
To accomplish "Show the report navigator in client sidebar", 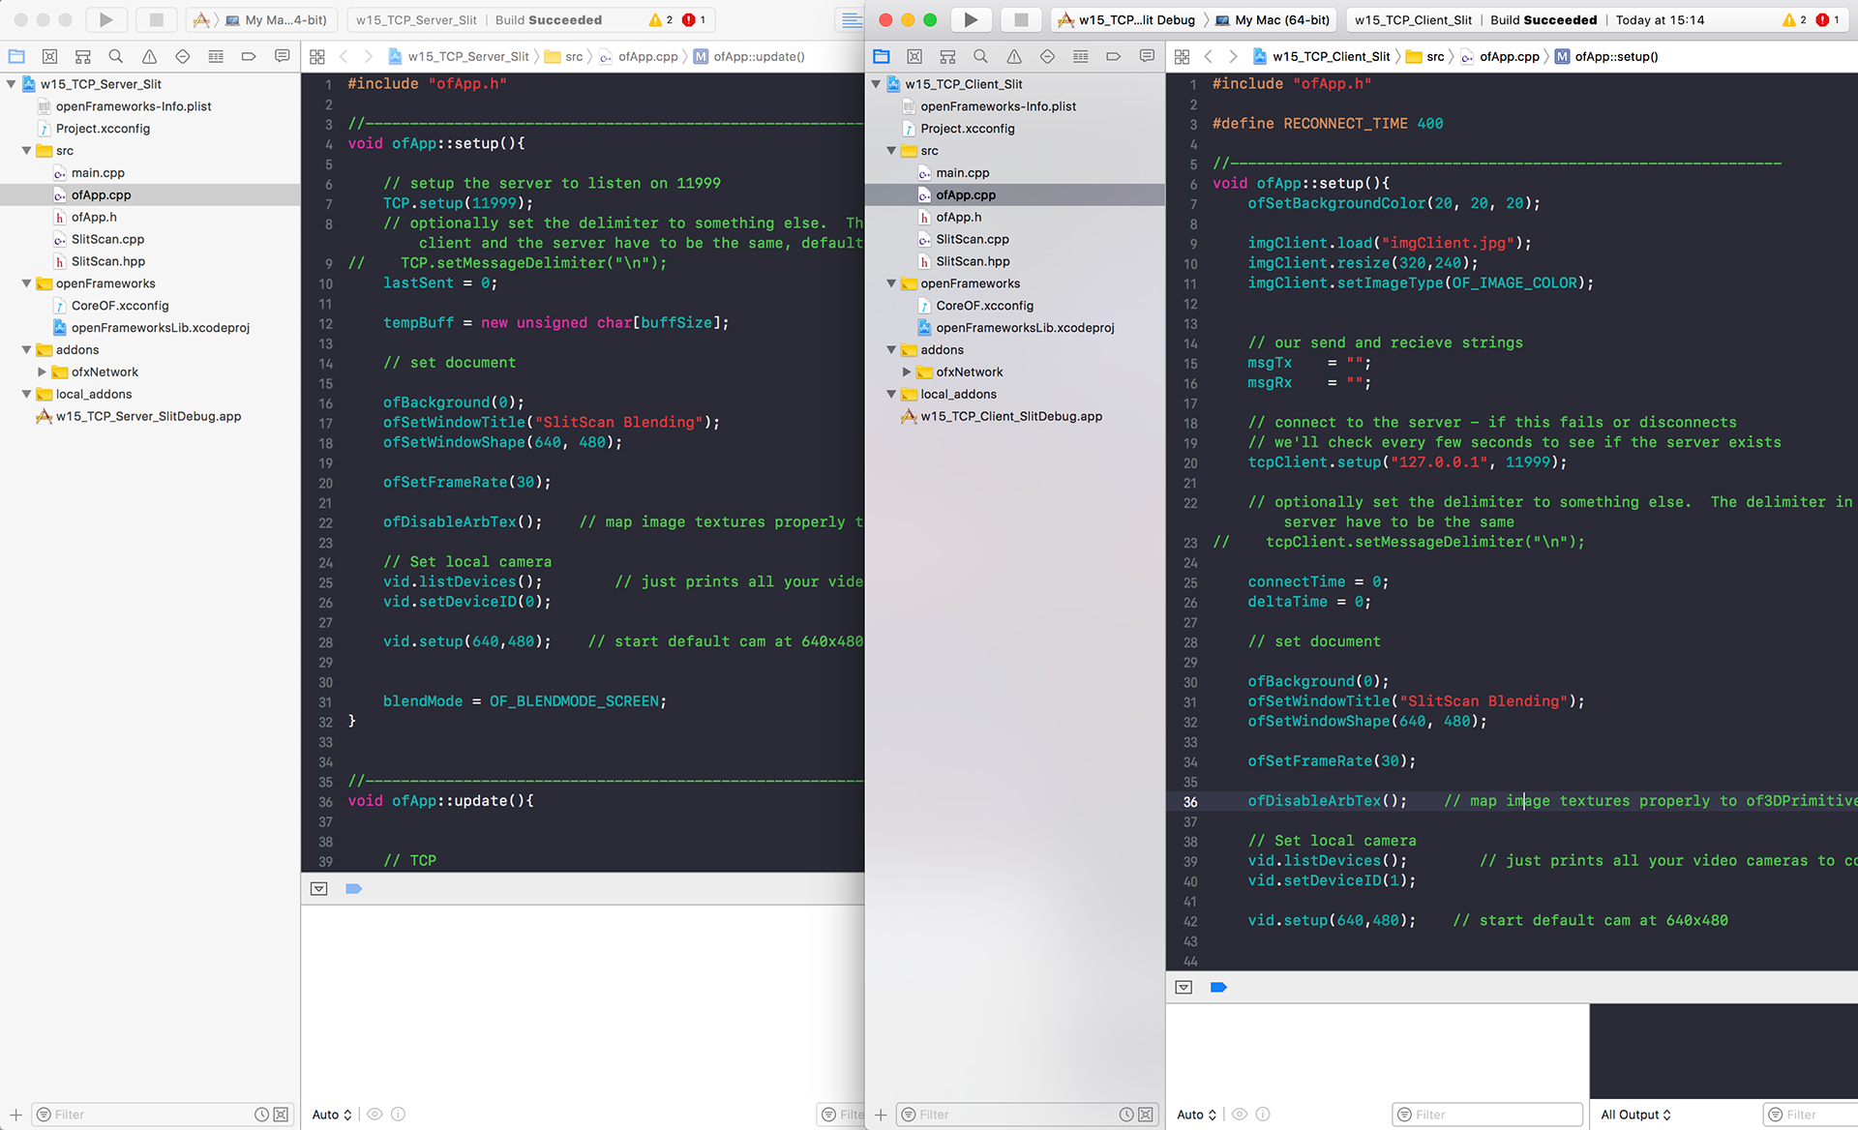I will click(1147, 57).
